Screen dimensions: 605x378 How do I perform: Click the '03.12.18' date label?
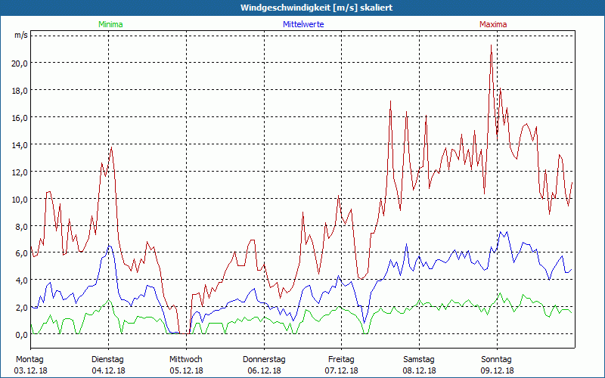[30, 370]
